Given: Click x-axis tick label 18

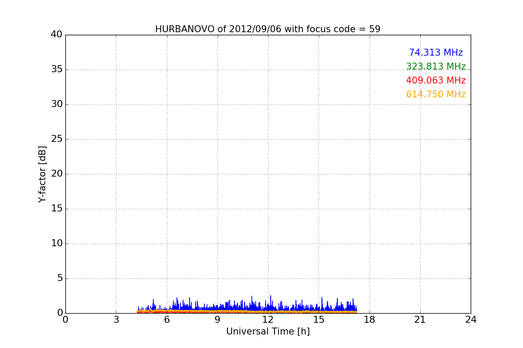Looking at the screenshot, I should tap(369, 320).
